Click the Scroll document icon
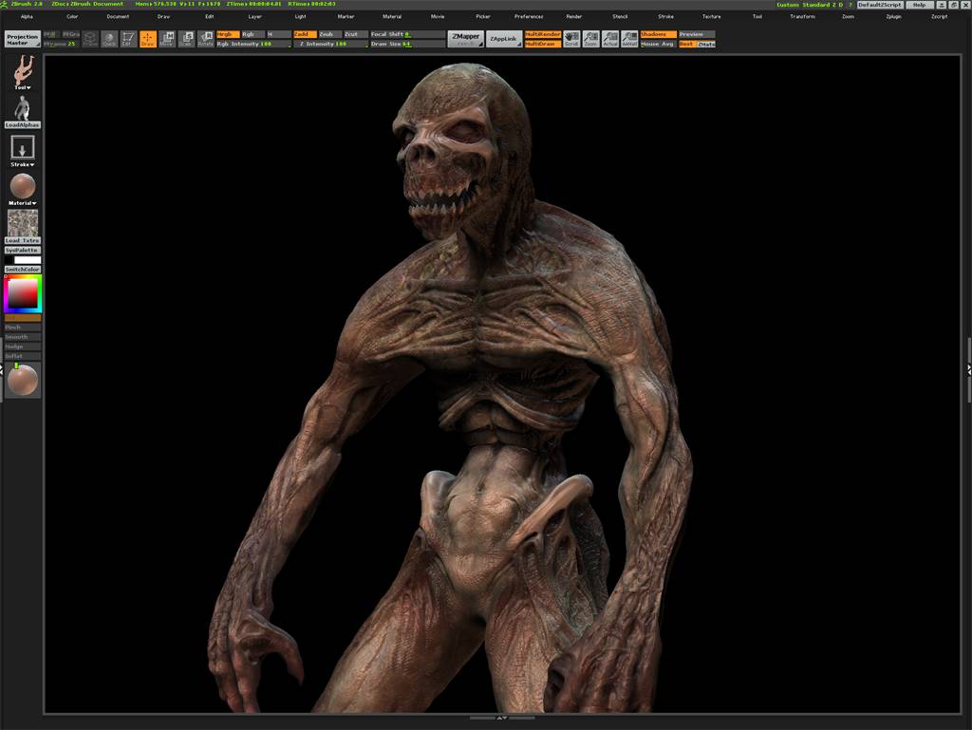This screenshot has height=730, width=972. 571,39
